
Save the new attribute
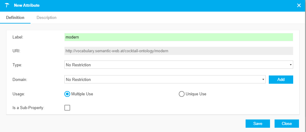click(x=257, y=123)
